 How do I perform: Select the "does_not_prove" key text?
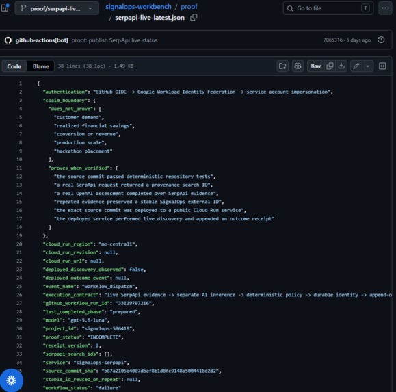point(72,109)
